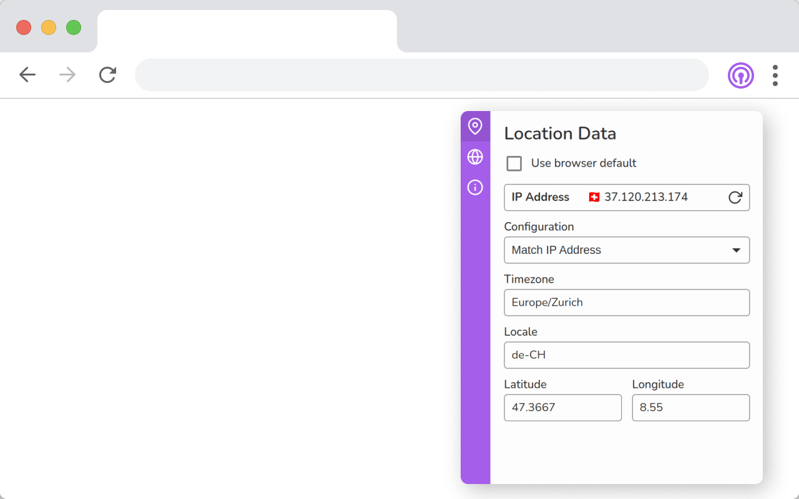Open the location pin sidebar tab
The height and width of the screenshot is (499, 799).
click(475, 127)
